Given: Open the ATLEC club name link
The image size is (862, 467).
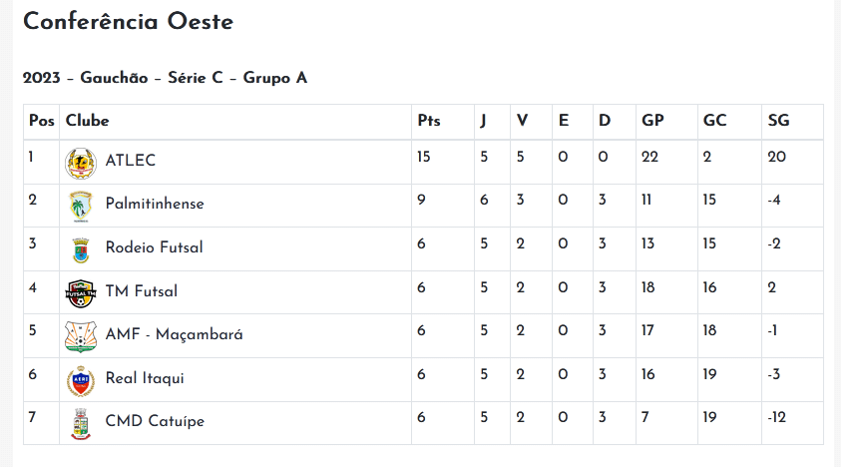Looking at the screenshot, I should point(131,160).
